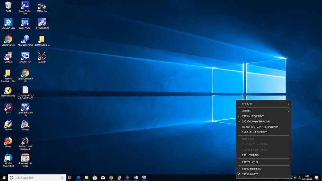Click the IME 'A' input mode indicator

click(299, 178)
